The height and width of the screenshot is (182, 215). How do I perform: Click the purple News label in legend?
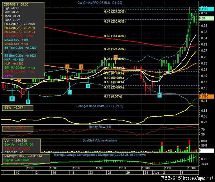(8, 76)
